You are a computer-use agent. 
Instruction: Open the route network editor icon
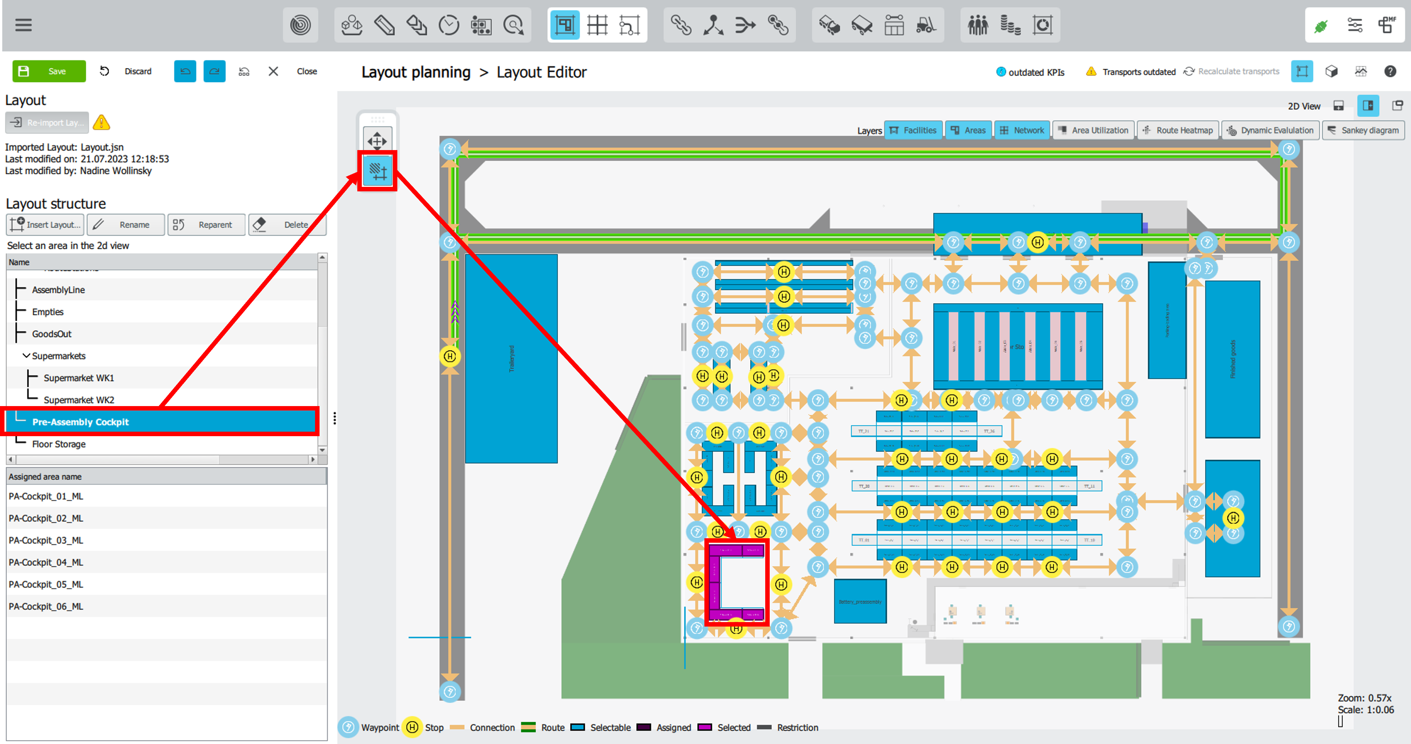click(629, 25)
